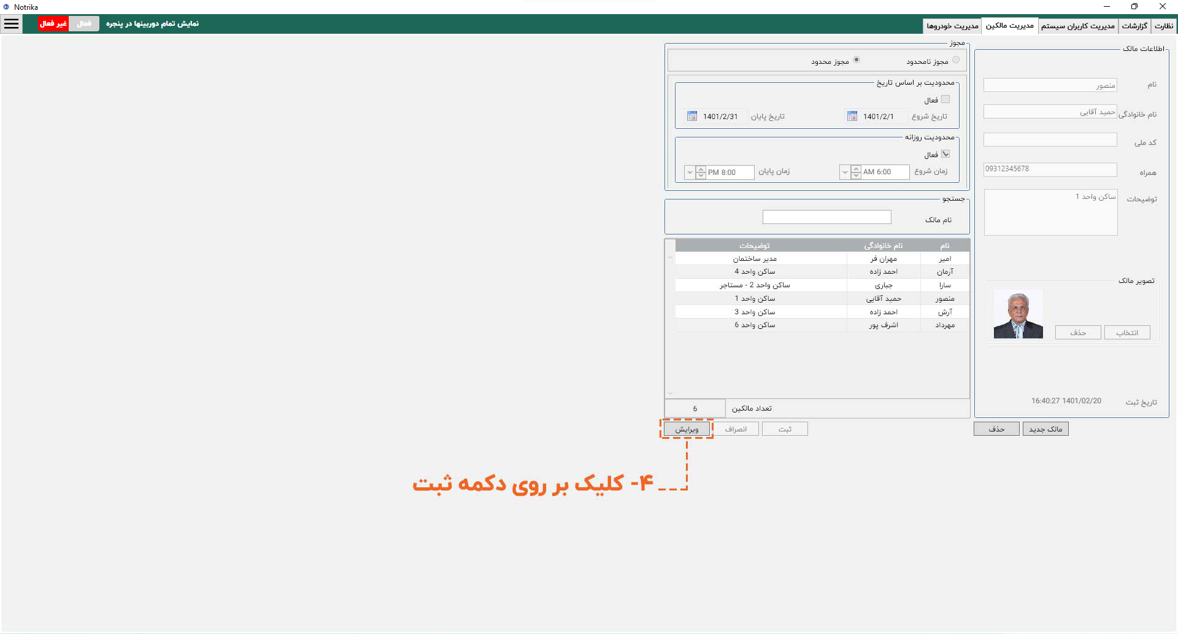Click the تاریخ پایان field 1401/2/31
Screen dimensions: 1178x634
point(721,116)
